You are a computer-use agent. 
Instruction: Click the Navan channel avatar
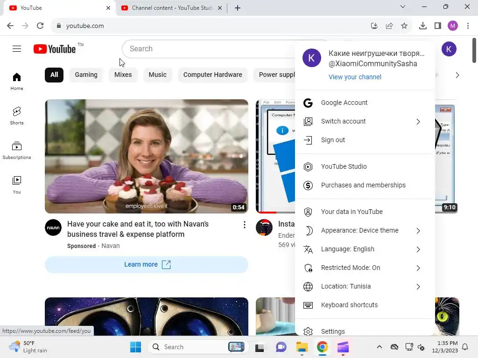(53, 227)
